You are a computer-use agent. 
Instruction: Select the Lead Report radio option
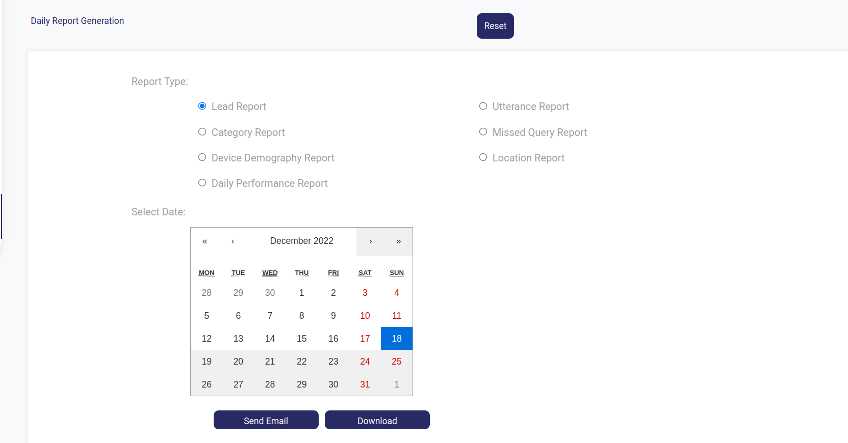click(x=202, y=106)
